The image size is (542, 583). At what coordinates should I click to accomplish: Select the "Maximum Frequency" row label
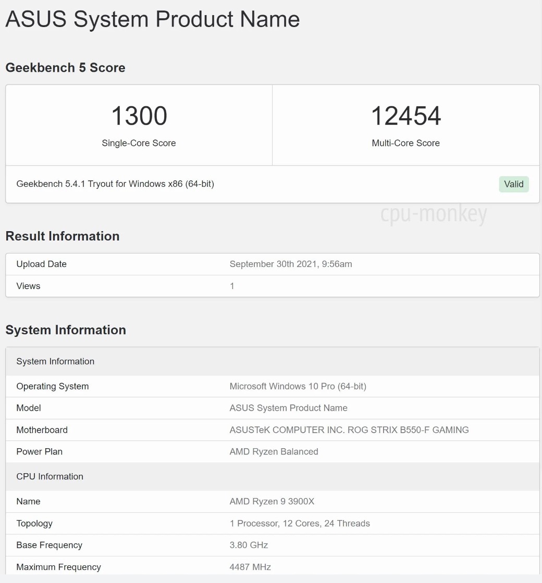coord(58,567)
